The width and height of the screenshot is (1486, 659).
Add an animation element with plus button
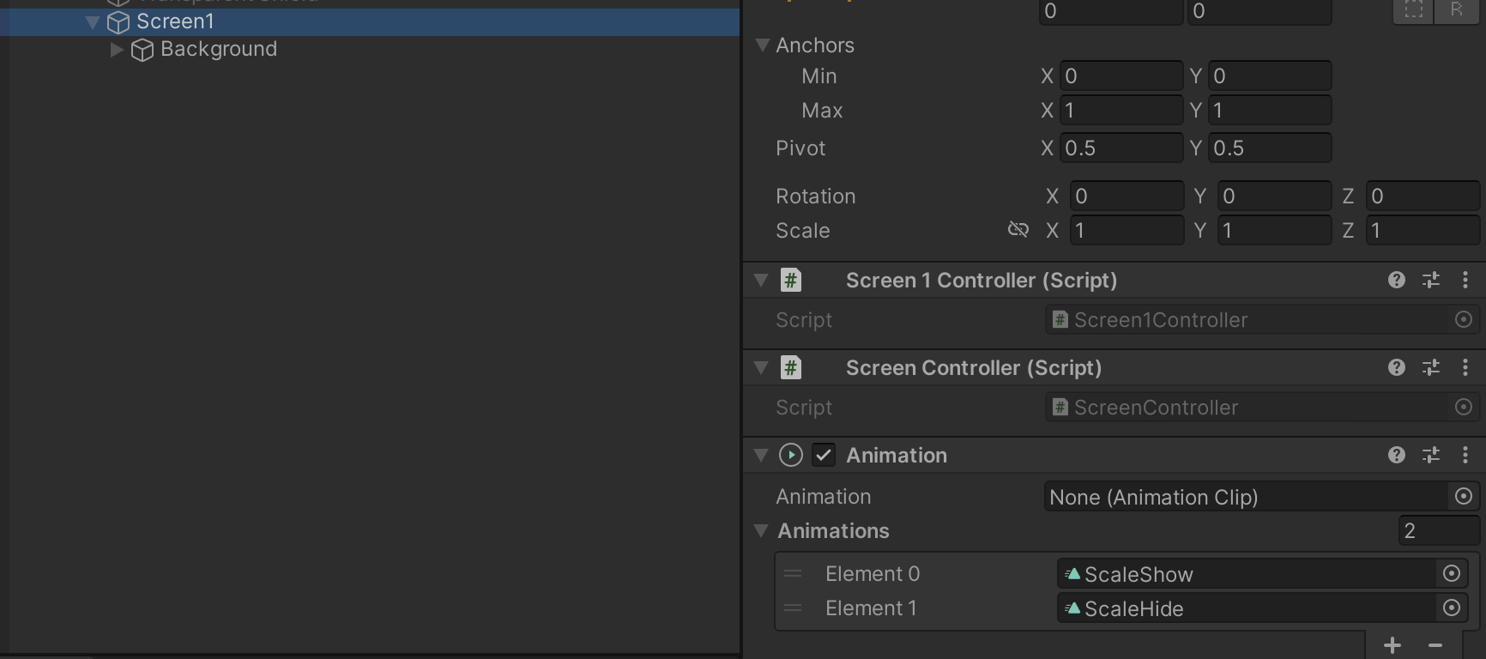(1392, 644)
